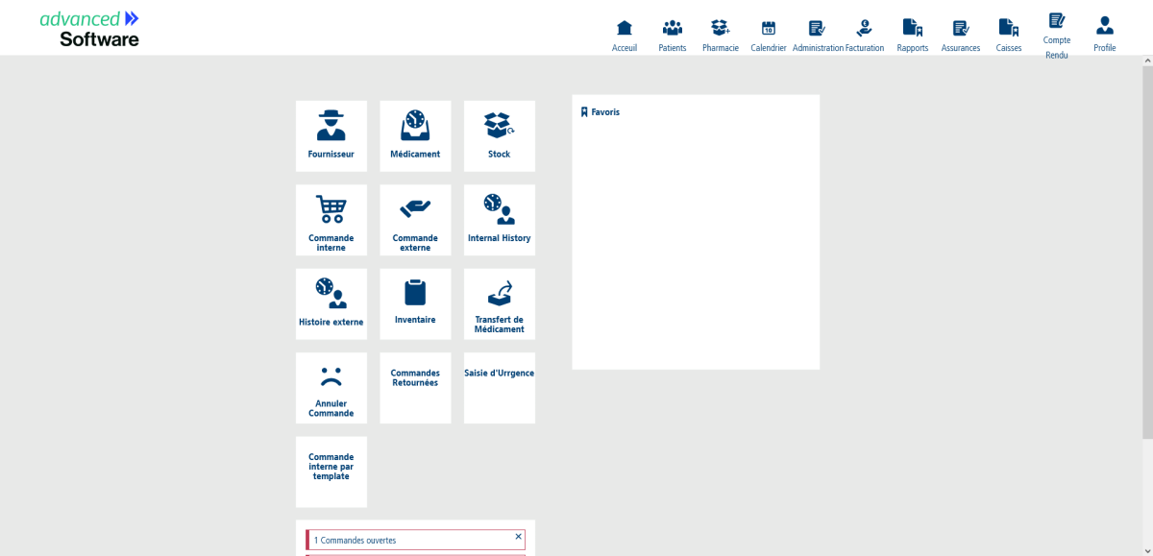Go to Accueil in top navigation
Screen dimensions: 1153x556
point(625,36)
